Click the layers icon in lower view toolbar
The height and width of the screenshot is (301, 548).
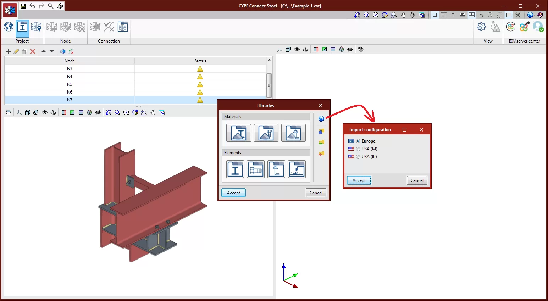click(x=9, y=113)
